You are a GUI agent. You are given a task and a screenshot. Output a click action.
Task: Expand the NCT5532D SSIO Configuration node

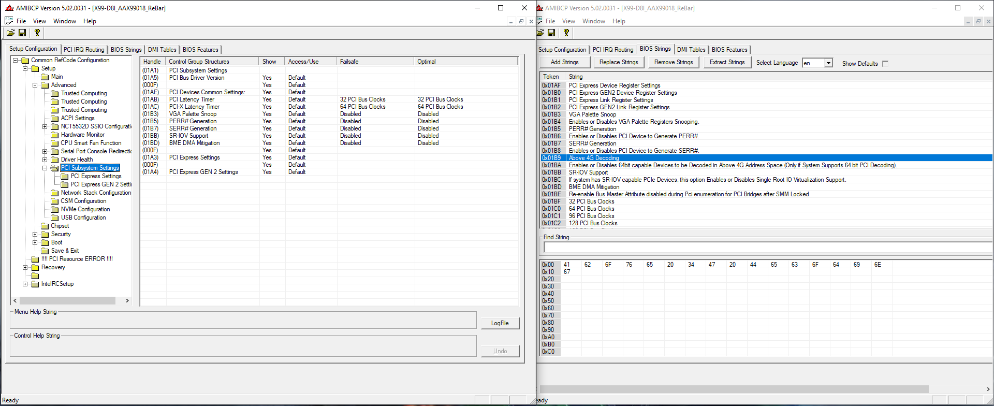(45, 126)
